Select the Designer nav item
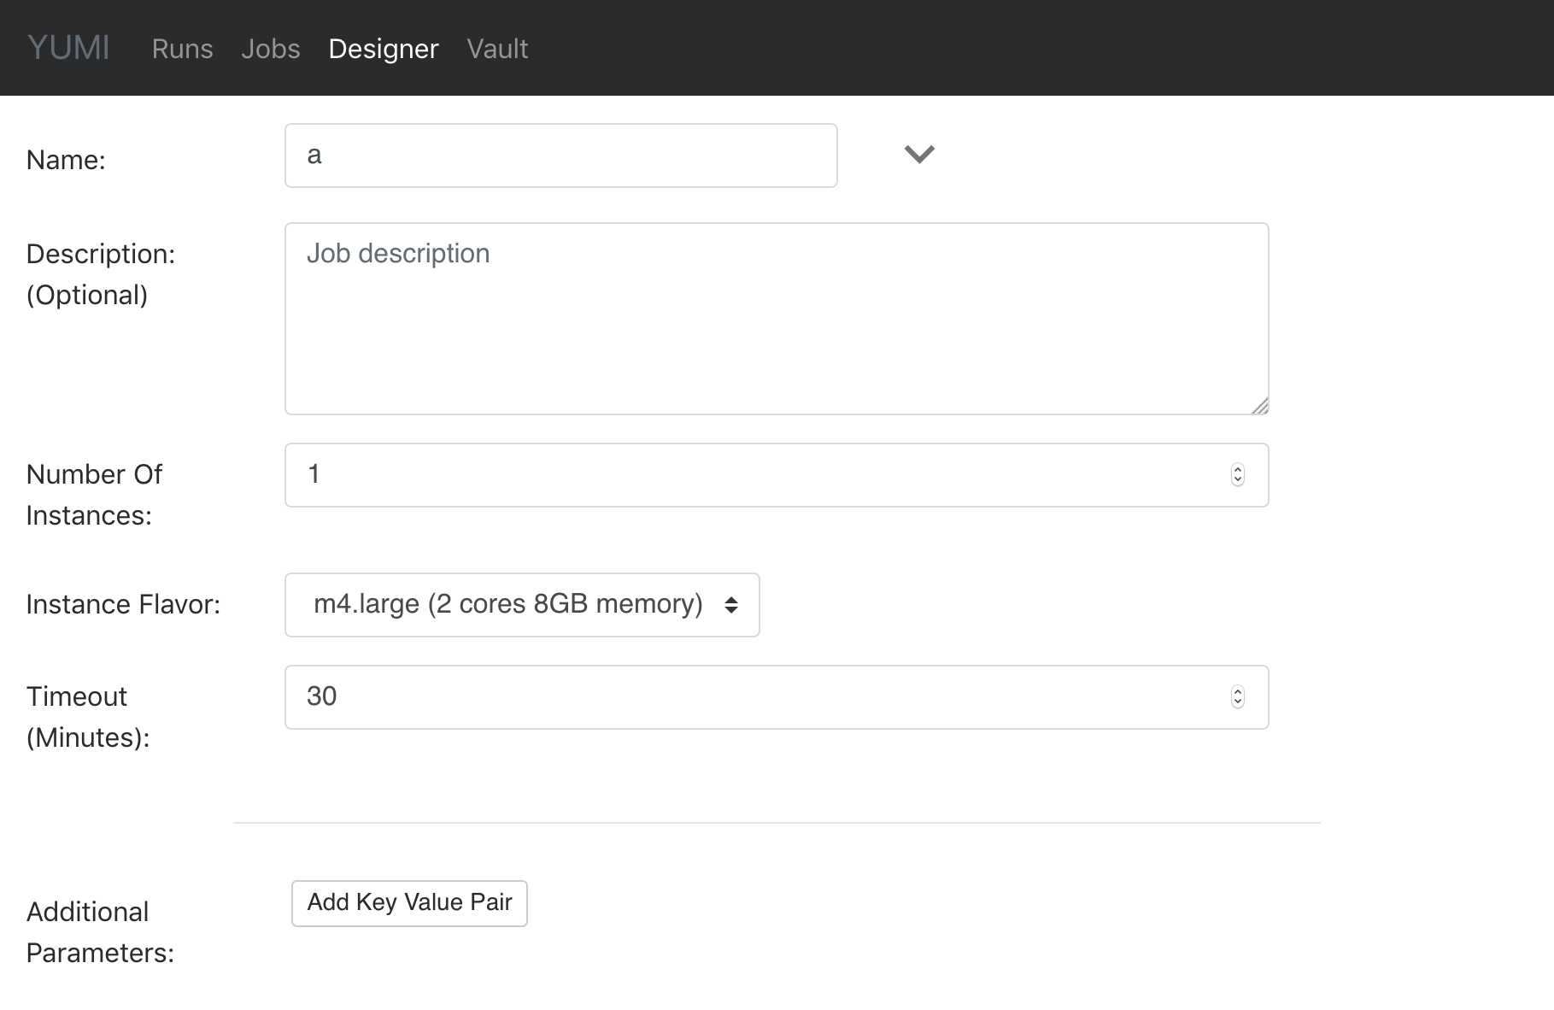 click(x=384, y=49)
